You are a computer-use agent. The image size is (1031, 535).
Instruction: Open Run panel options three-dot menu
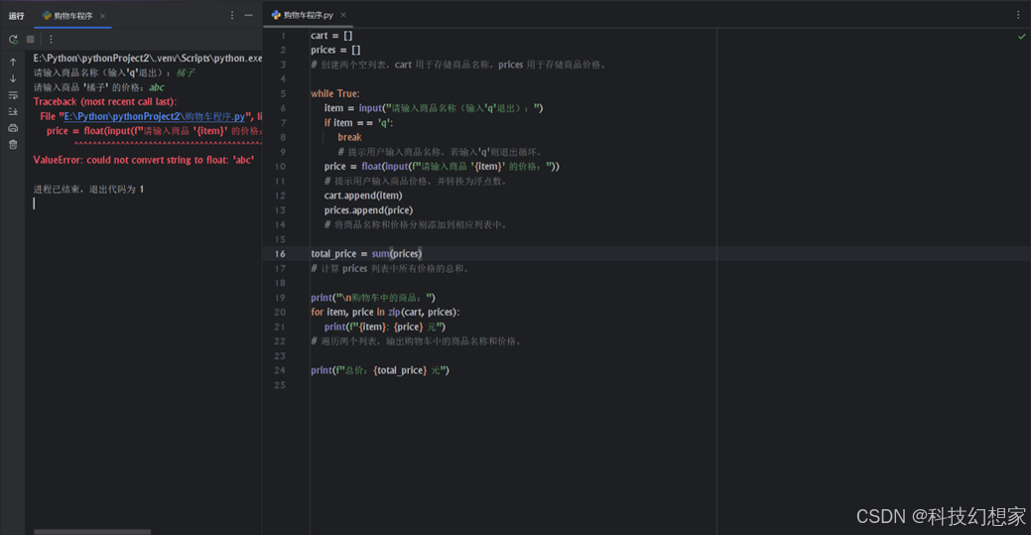(x=232, y=15)
